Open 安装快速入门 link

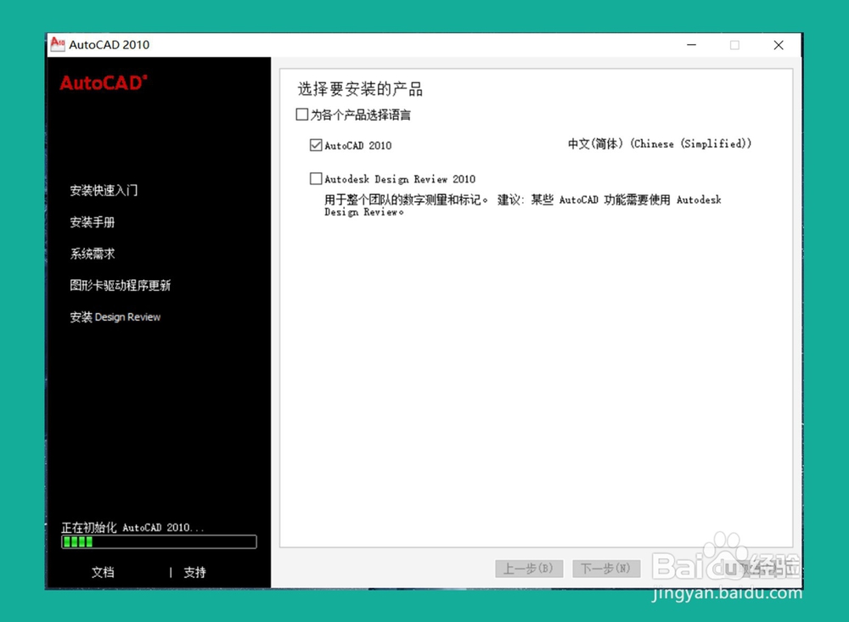point(104,191)
